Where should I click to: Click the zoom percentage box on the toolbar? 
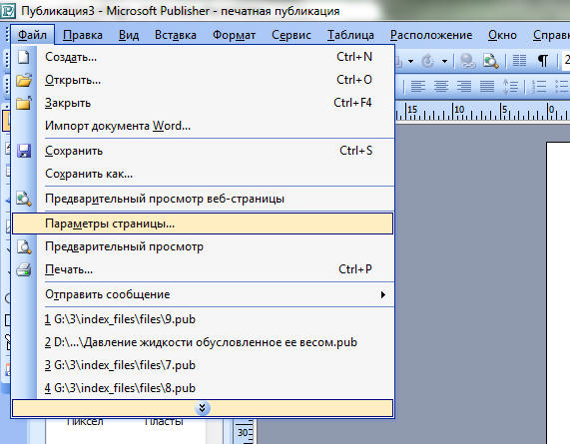pyautogui.click(x=566, y=61)
